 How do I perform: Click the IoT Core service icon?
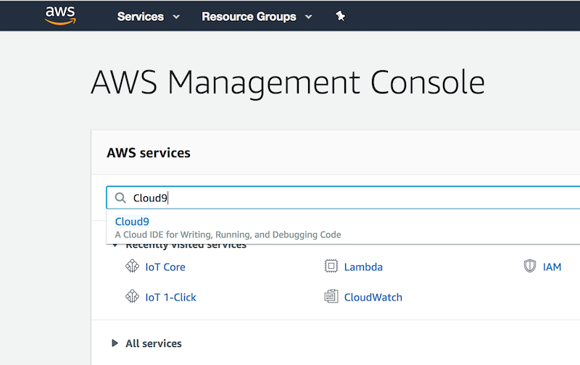pos(132,266)
